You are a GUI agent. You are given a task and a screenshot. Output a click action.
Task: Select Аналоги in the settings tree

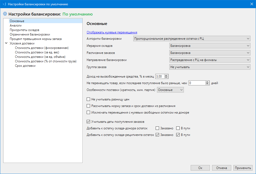(16, 25)
